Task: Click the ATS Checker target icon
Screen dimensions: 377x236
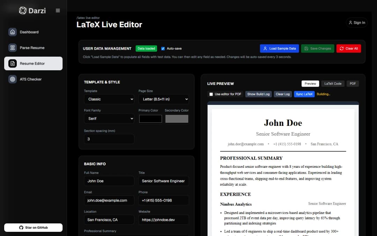Action: pyautogui.click(x=13, y=79)
